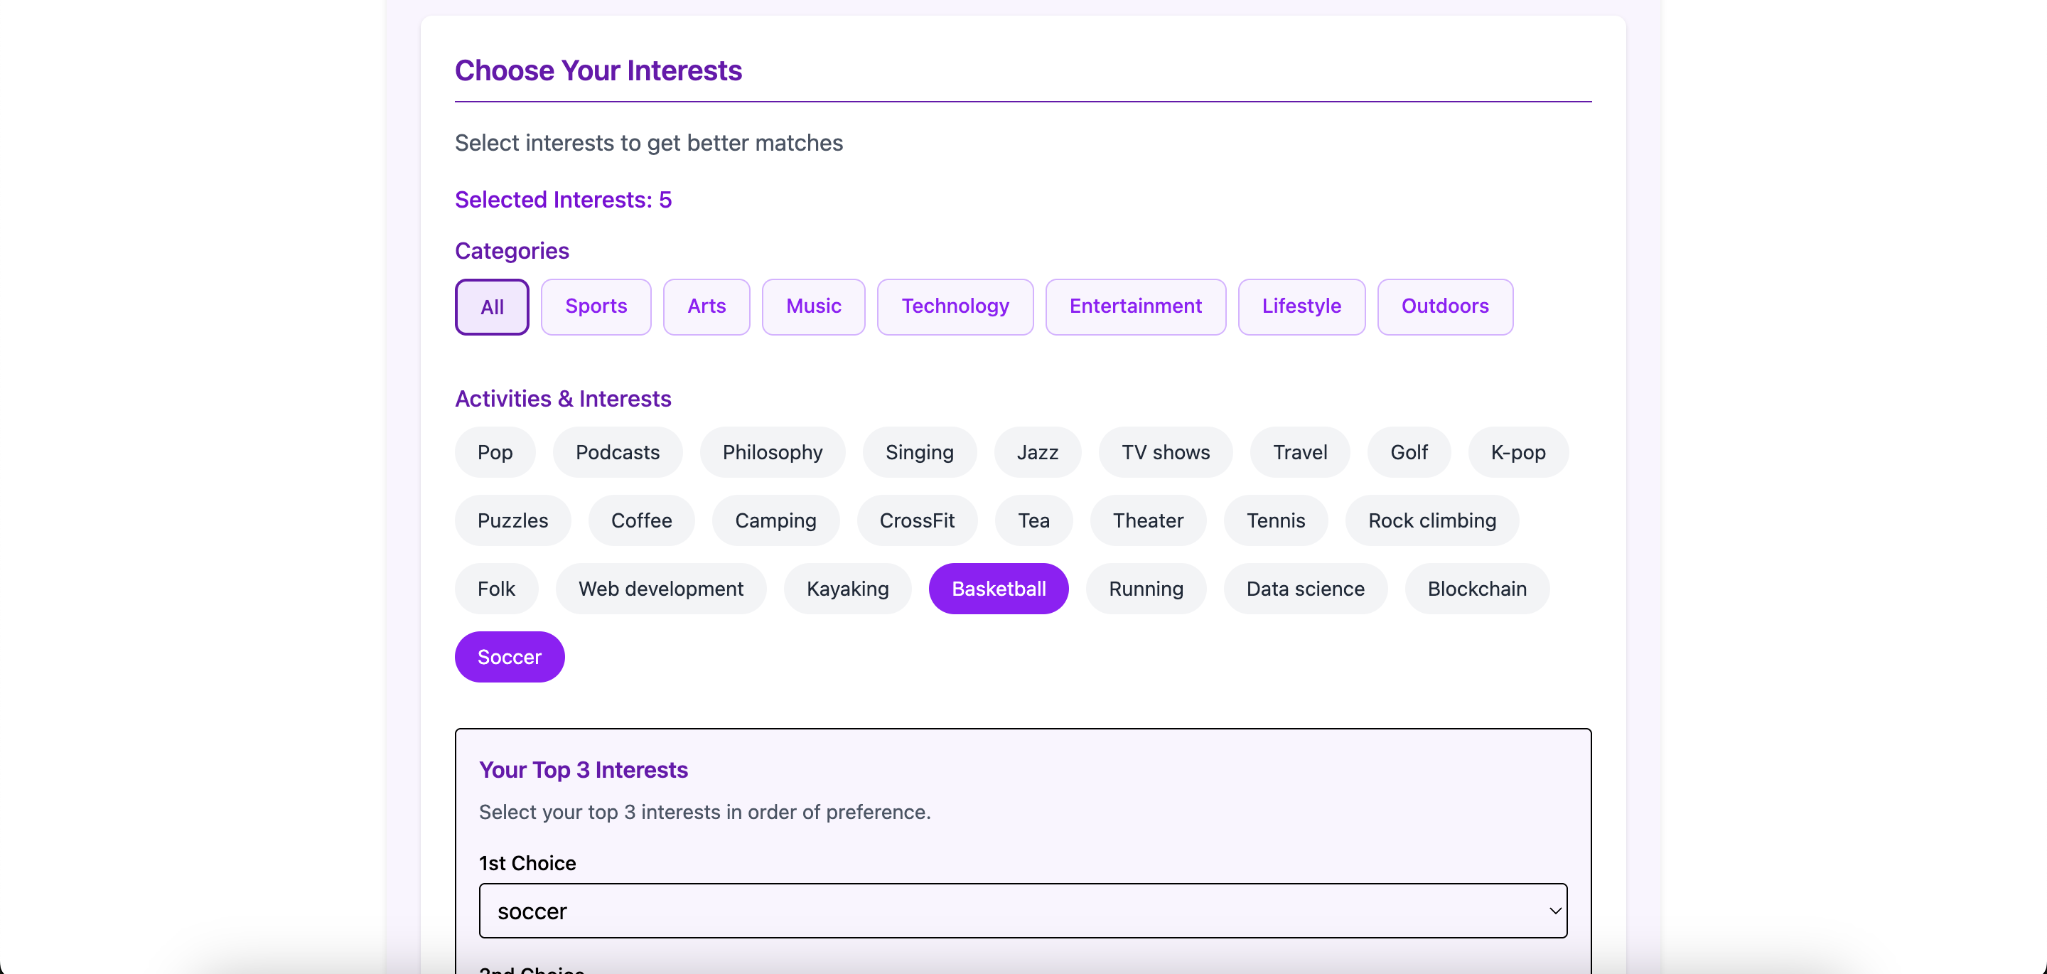Image resolution: width=2047 pixels, height=974 pixels.
Task: Select the Arts category button
Action: 706,306
